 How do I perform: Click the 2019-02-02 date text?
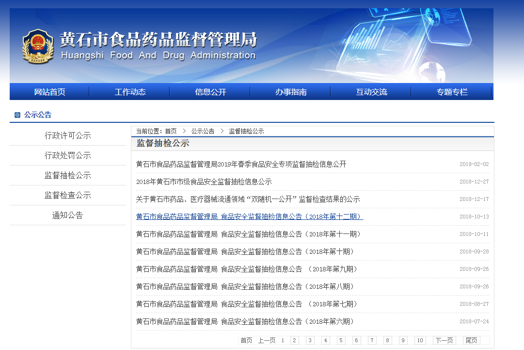(x=474, y=164)
